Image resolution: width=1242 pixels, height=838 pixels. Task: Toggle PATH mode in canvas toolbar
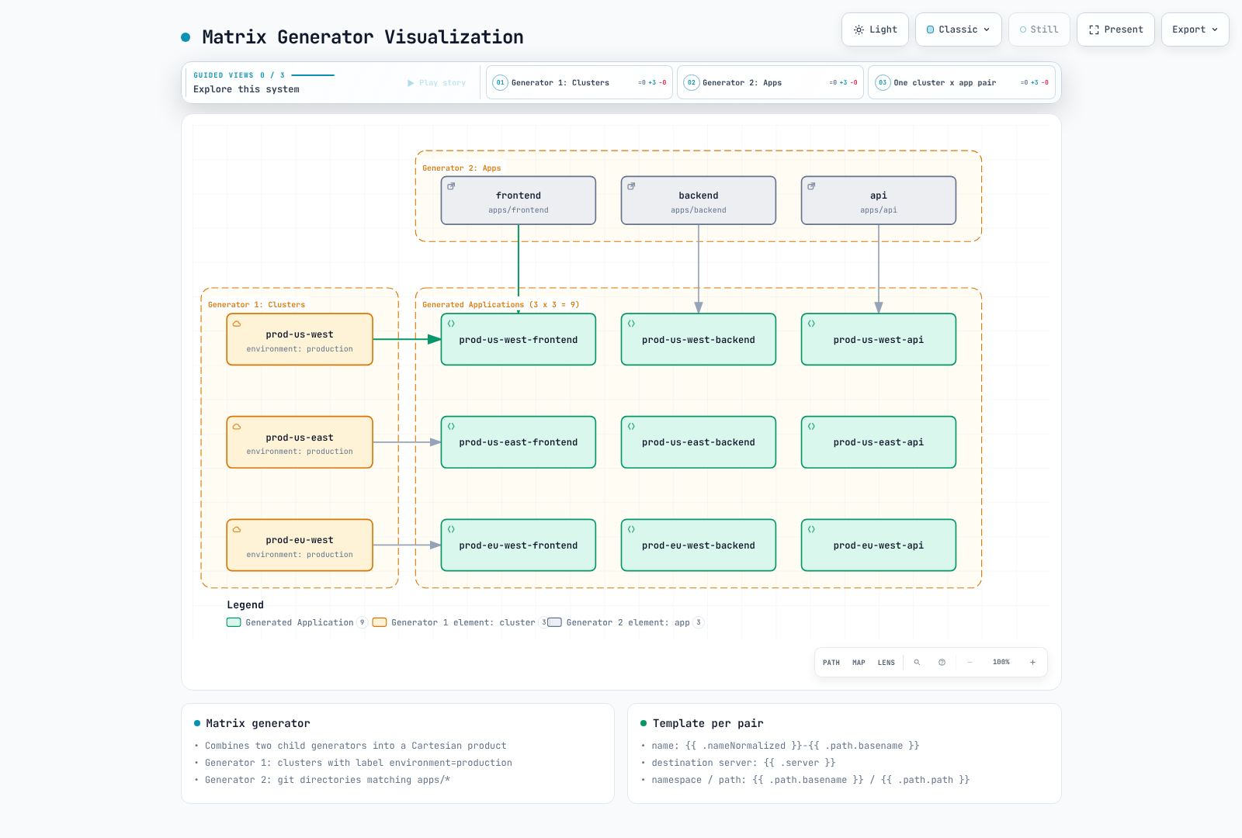pyautogui.click(x=831, y=663)
